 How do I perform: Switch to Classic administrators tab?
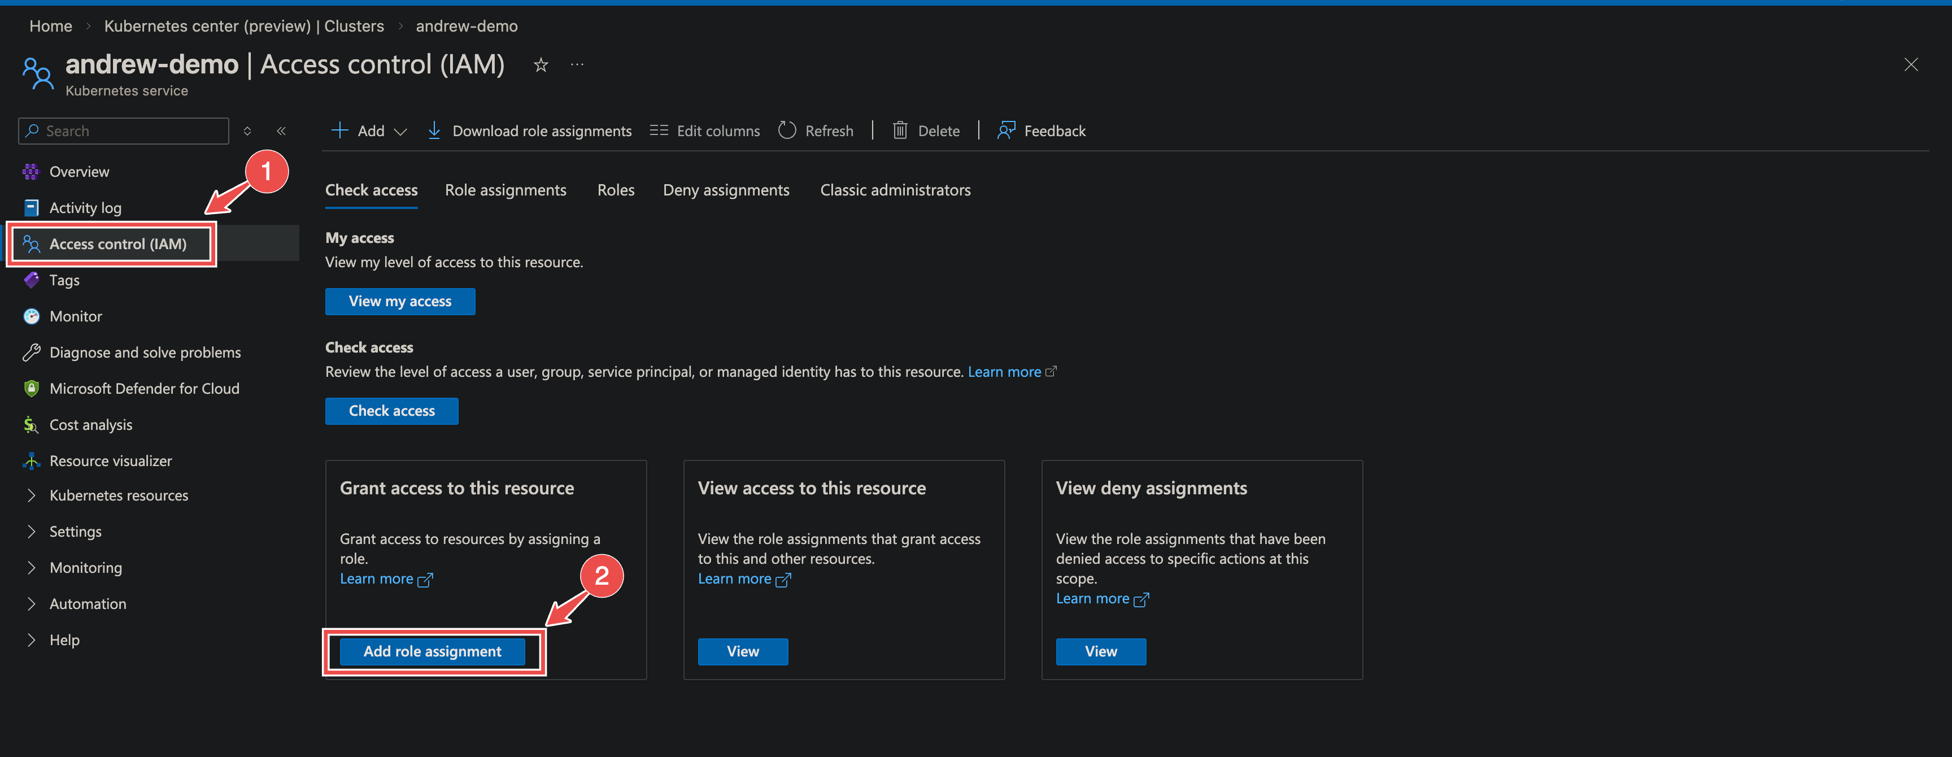point(895,190)
